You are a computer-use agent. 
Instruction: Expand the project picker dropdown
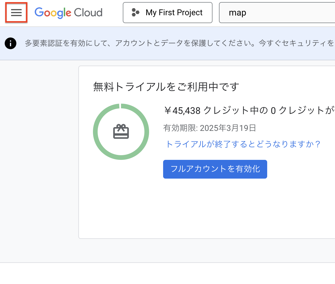[x=167, y=12]
